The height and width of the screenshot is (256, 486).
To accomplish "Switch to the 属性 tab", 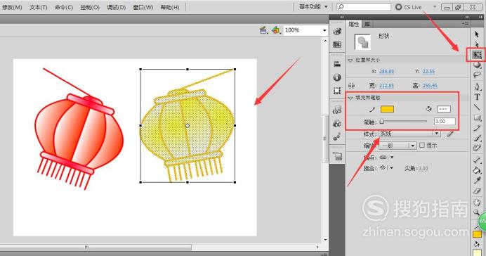I will (354, 24).
